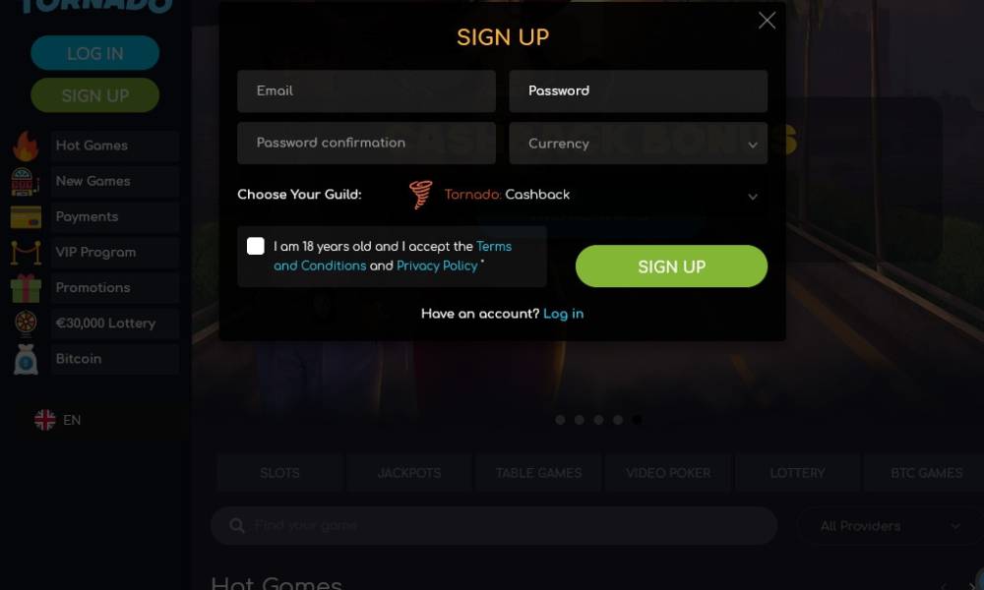Select the last carousel slide dot
The image size is (984, 590).
point(637,420)
